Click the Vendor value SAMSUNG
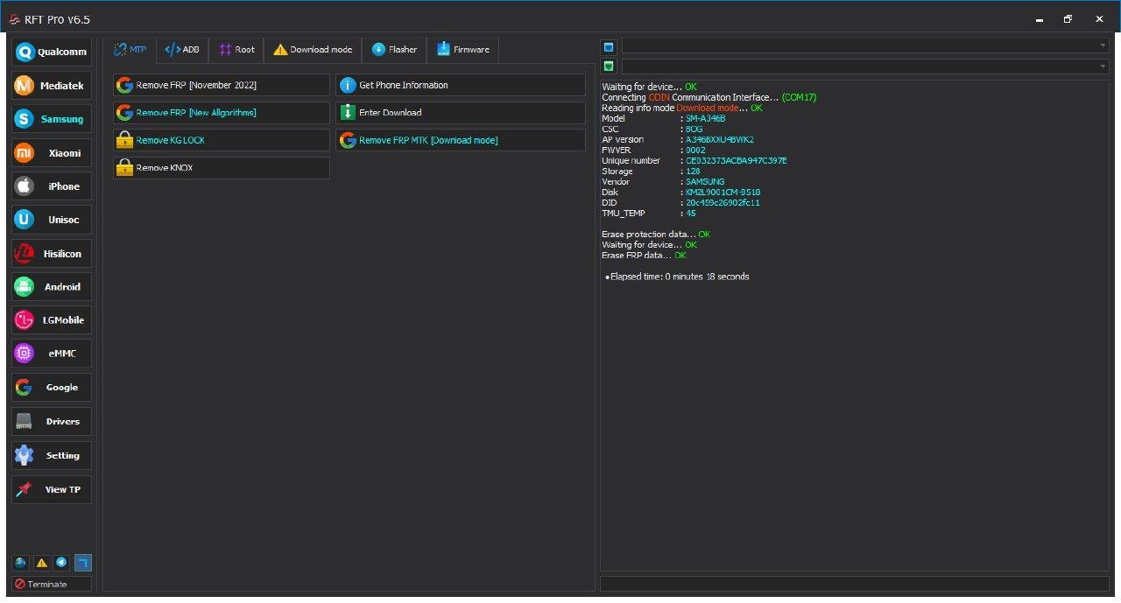This screenshot has height=603, width=1121. tap(705, 182)
